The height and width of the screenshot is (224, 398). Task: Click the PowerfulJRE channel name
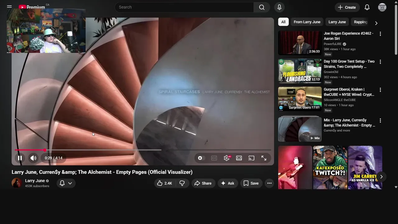[333, 44]
